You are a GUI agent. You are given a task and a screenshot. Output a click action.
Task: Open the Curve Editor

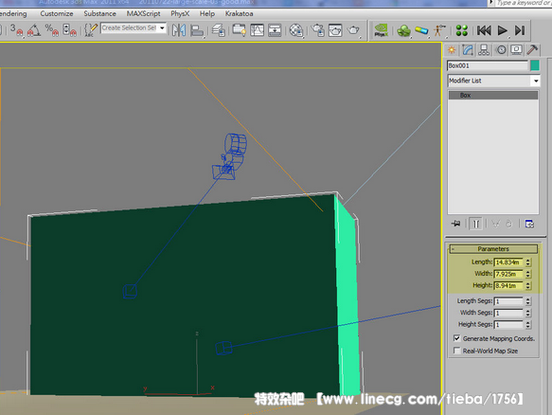257,30
